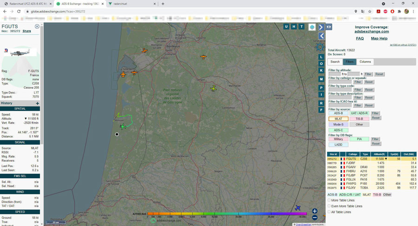Screen dimensions: 418x226
Task: Toggle the Mode-S source filter
Action: click(338, 125)
